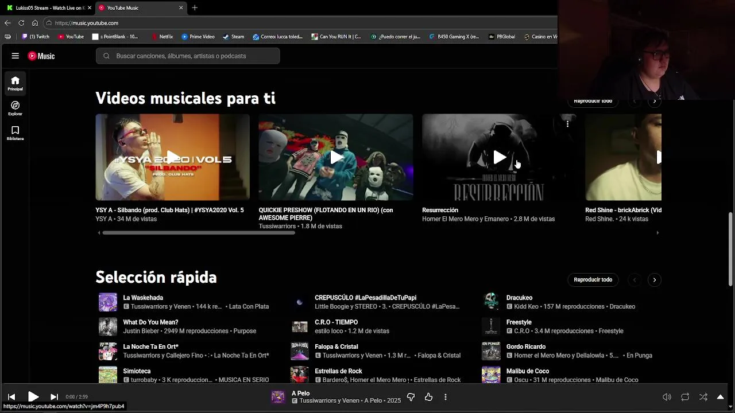Open the Twitch bookmark
735x413 pixels.
[36, 37]
